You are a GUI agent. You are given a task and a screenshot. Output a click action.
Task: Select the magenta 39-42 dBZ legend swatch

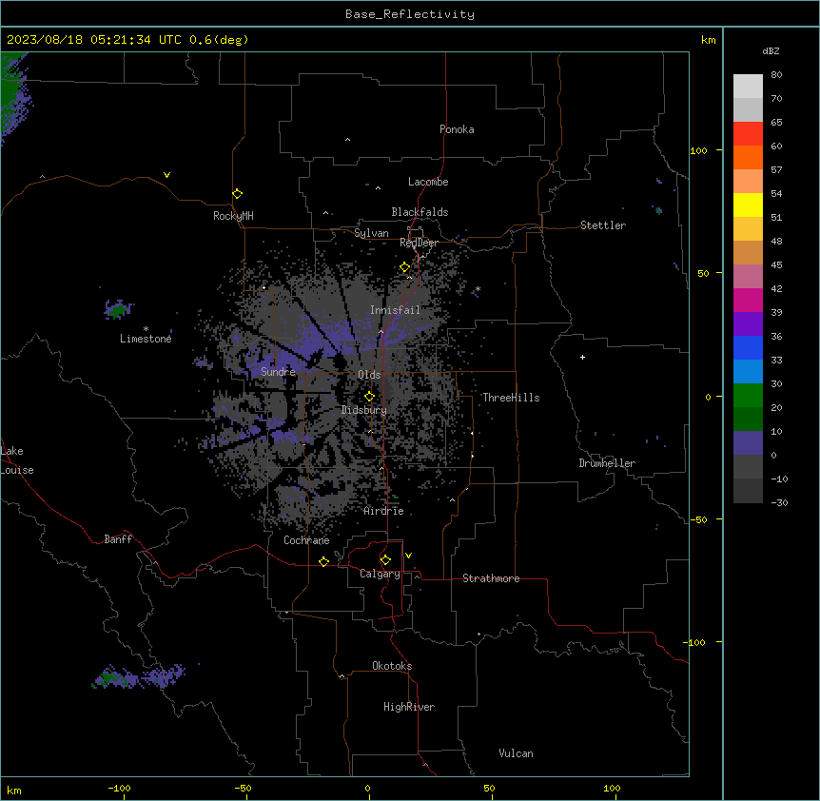(748, 300)
